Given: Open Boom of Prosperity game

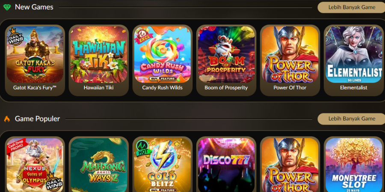Looking at the screenshot, I should 226,60.
